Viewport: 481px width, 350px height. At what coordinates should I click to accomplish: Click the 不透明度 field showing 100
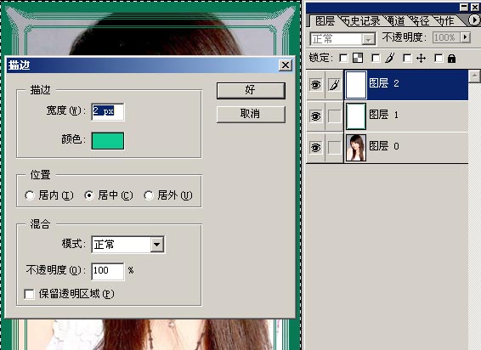click(108, 271)
